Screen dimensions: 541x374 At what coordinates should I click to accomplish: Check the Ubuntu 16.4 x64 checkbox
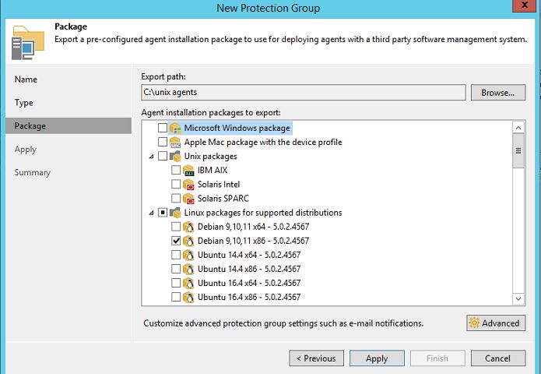175,283
